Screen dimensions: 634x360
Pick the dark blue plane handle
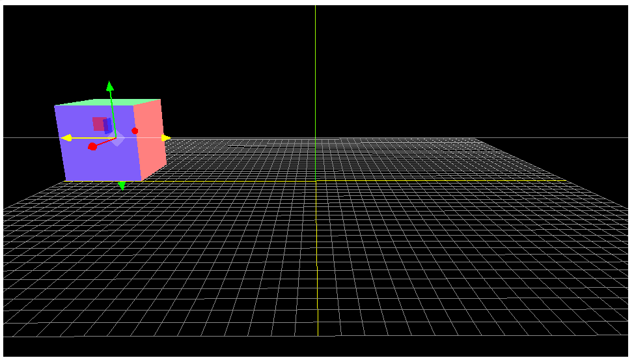(107, 126)
